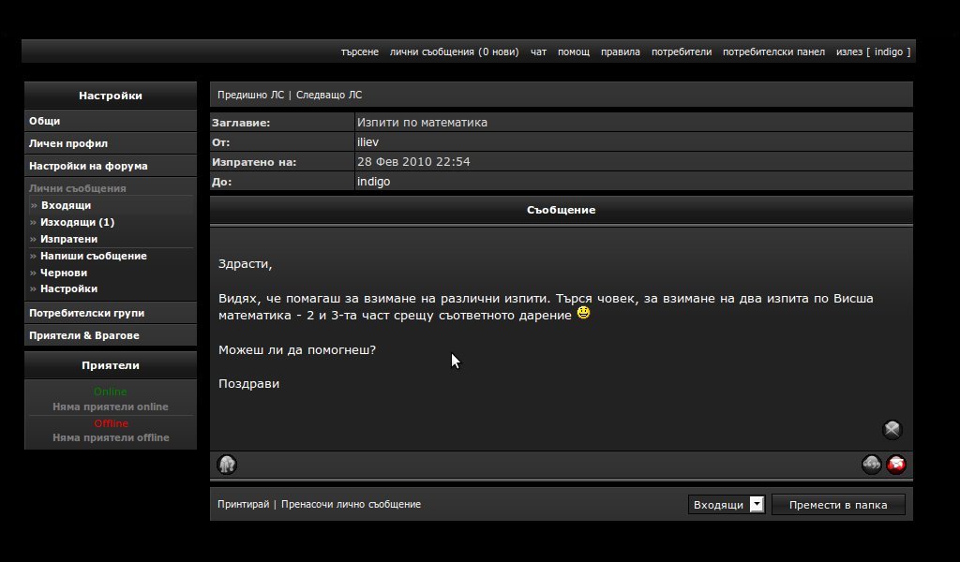Click the gray quote icon below the message
The image size is (960, 562).
(x=871, y=465)
